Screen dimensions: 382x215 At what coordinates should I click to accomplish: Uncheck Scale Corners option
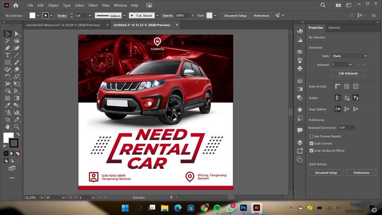312,143
